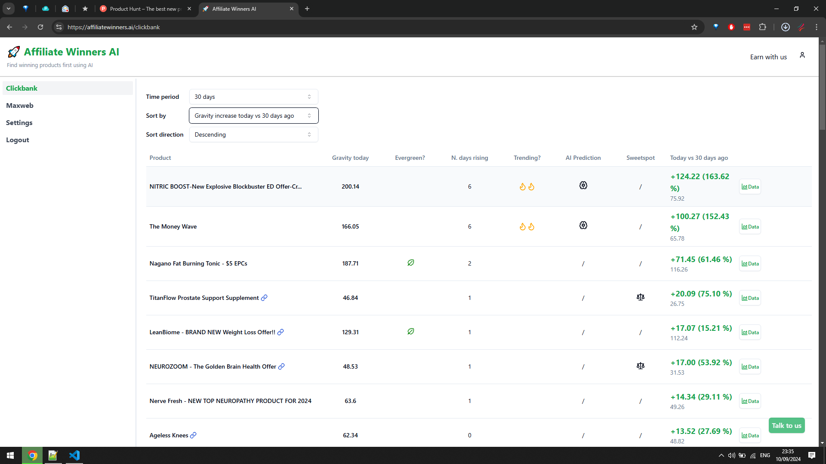
Task: Click sweetspot scales icon for TitanFlow
Action: (640, 297)
